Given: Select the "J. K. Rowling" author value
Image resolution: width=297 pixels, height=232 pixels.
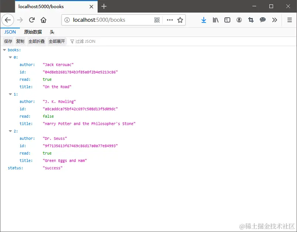Looking at the screenshot, I should [59, 101].
